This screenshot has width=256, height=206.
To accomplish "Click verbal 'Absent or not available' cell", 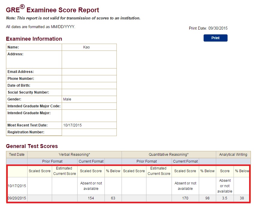I will click(91, 186).
